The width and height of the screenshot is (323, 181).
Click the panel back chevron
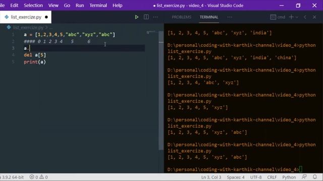(x=305, y=17)
